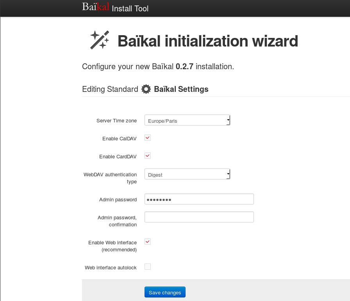Click the Europe/Paris dropdown arrow
350x301 pixels.
(x=228, y=120)
